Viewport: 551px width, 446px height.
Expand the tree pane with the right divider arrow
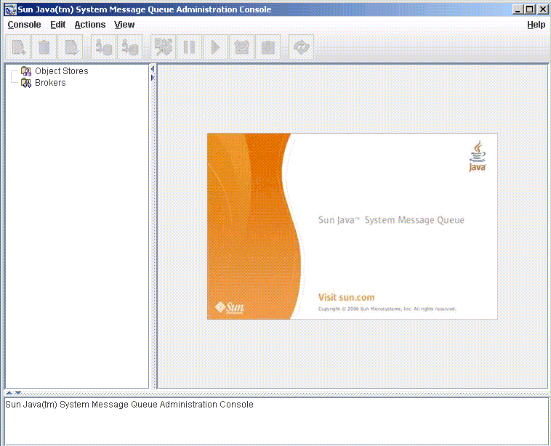pyautogui.click(x=153, y=78)
